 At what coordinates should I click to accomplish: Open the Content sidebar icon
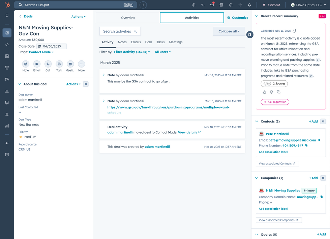tap(7, 56)
